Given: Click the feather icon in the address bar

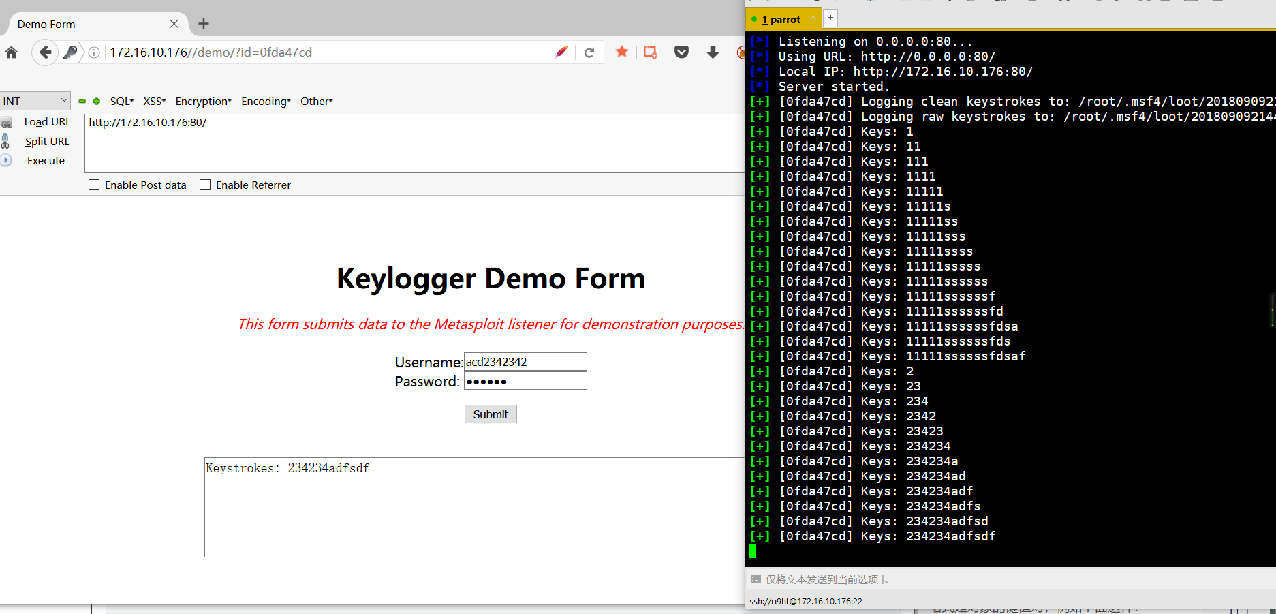Looking at the screenshot, I should coord(561,52).
